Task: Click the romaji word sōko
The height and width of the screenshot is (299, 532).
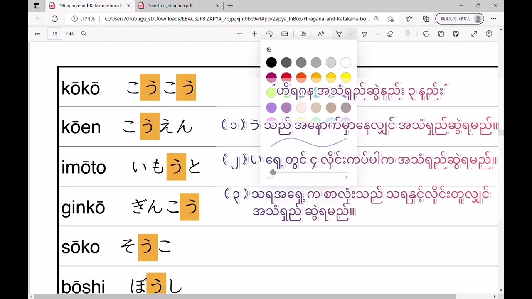Action: (81, 247)
